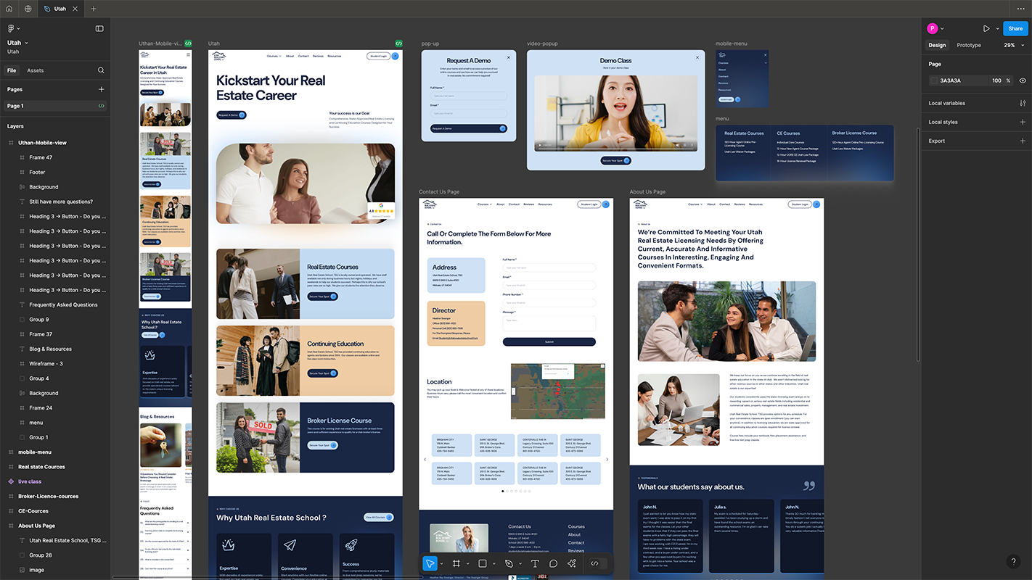Viewport: 1032px width, 580px height.
Task: Select the Frame tool
Action: (456, 563)
